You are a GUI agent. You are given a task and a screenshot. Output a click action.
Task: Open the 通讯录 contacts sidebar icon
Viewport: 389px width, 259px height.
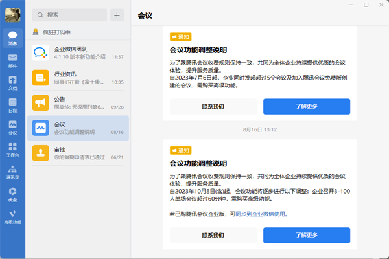(13, 172)
